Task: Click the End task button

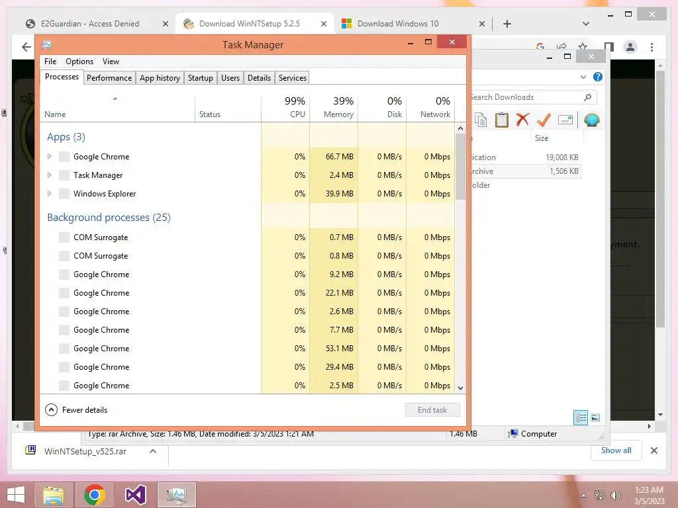Action: [x=432, y=410]
